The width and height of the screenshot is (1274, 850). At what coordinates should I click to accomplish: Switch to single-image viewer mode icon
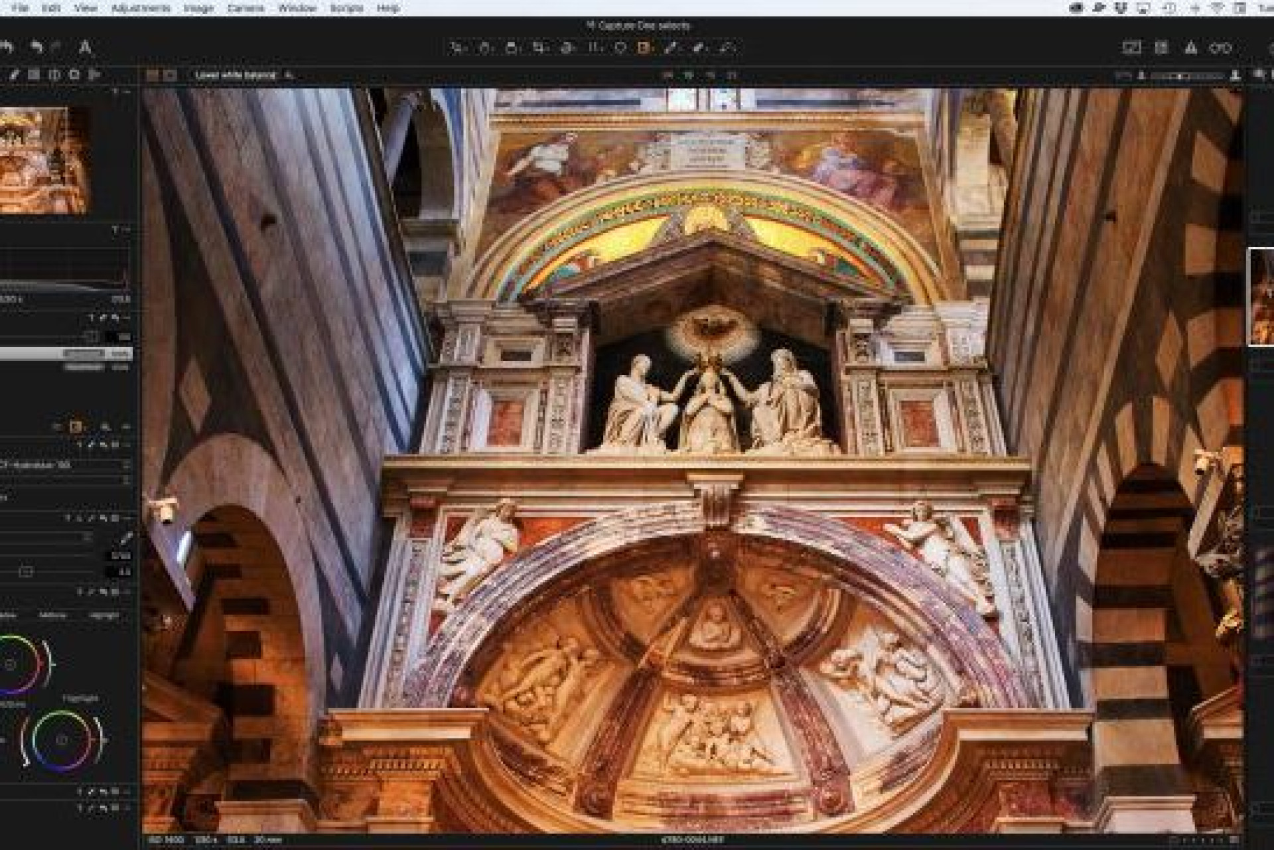pos(170,75)
